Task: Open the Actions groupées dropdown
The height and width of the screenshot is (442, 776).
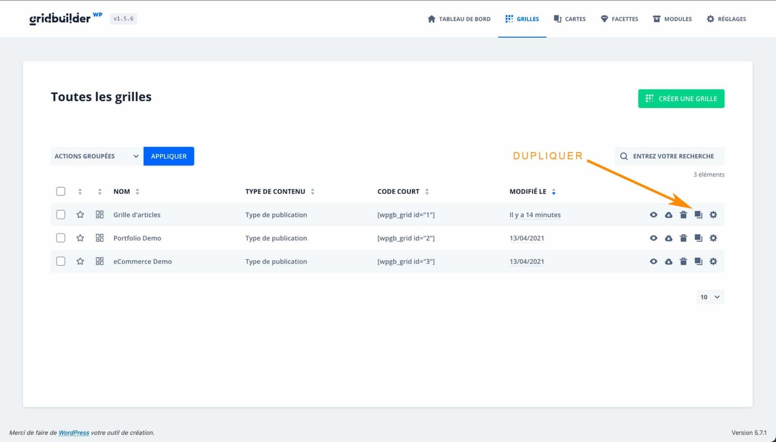Action: [x=96, y=156]
